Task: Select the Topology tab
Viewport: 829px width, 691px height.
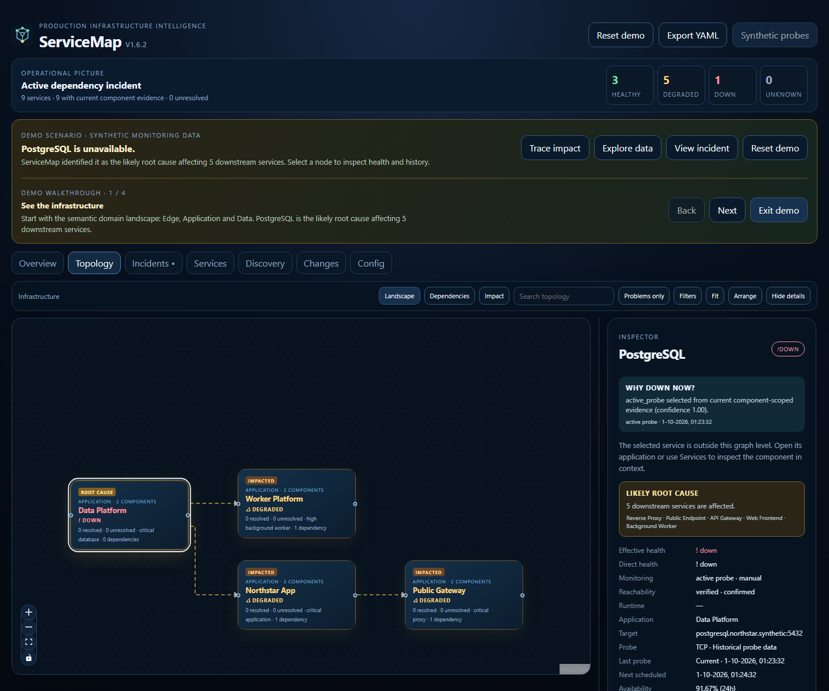Action: [x=94, y=263]
